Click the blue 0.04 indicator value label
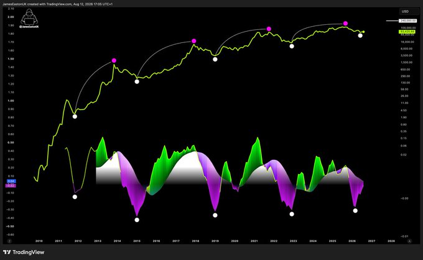Image resolution: width=423 pixels, height=260 pixels. [x=11, y=181]
